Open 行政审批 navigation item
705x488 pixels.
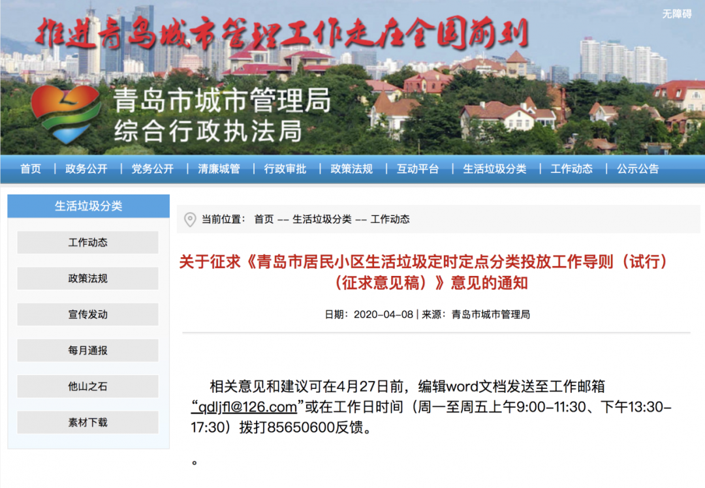pos(285,169)
